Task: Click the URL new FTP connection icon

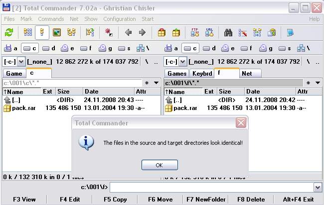Action: point(209,33)
